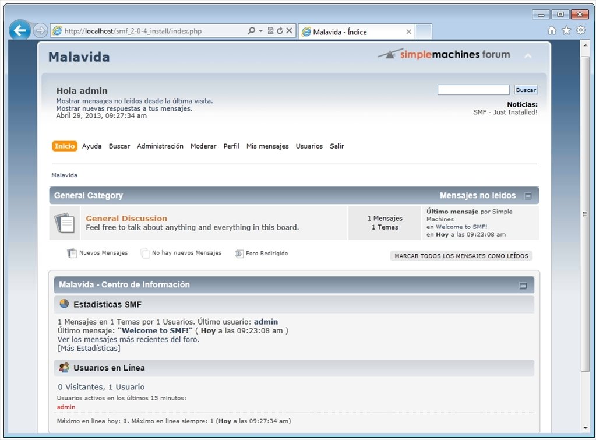596x440 pixels.
Task: Open a new blank browser tab
Action: click(424, 32)
